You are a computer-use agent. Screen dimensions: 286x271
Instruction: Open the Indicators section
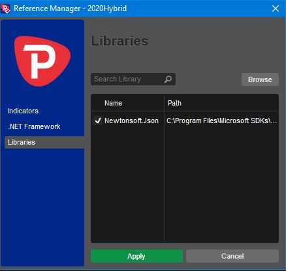(23, 111)
